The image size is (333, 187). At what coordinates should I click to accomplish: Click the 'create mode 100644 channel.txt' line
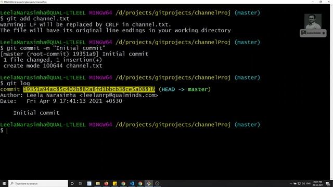[x=53, y=66]
